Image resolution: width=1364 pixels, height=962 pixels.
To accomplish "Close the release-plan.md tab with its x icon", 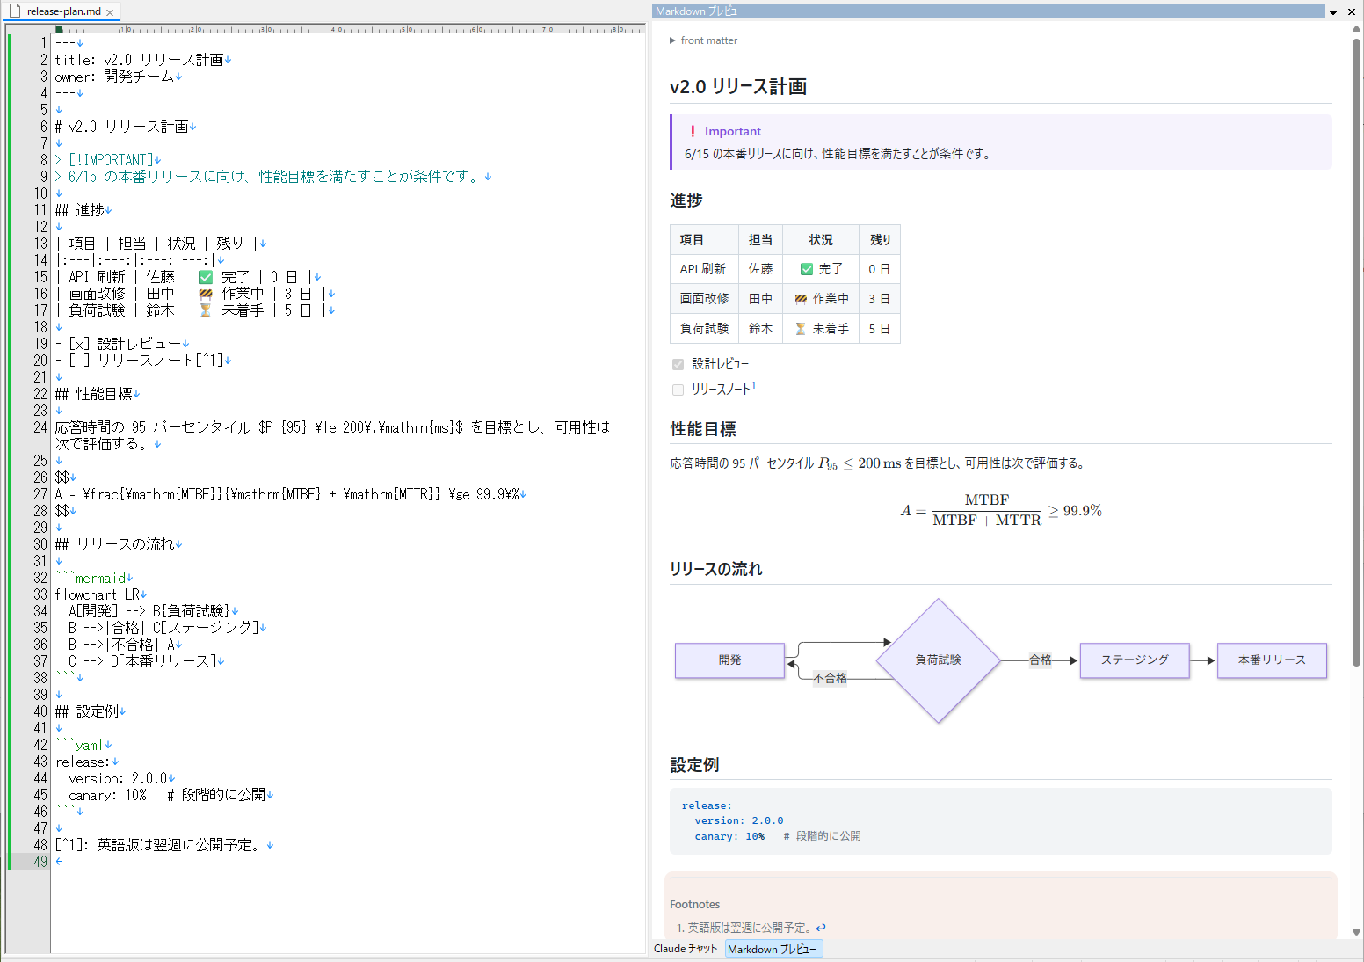I will 110,12.
